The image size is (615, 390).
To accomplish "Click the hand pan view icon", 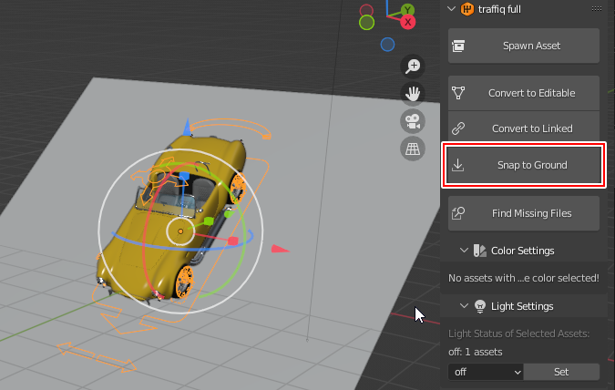I will [x=413, y=93].
